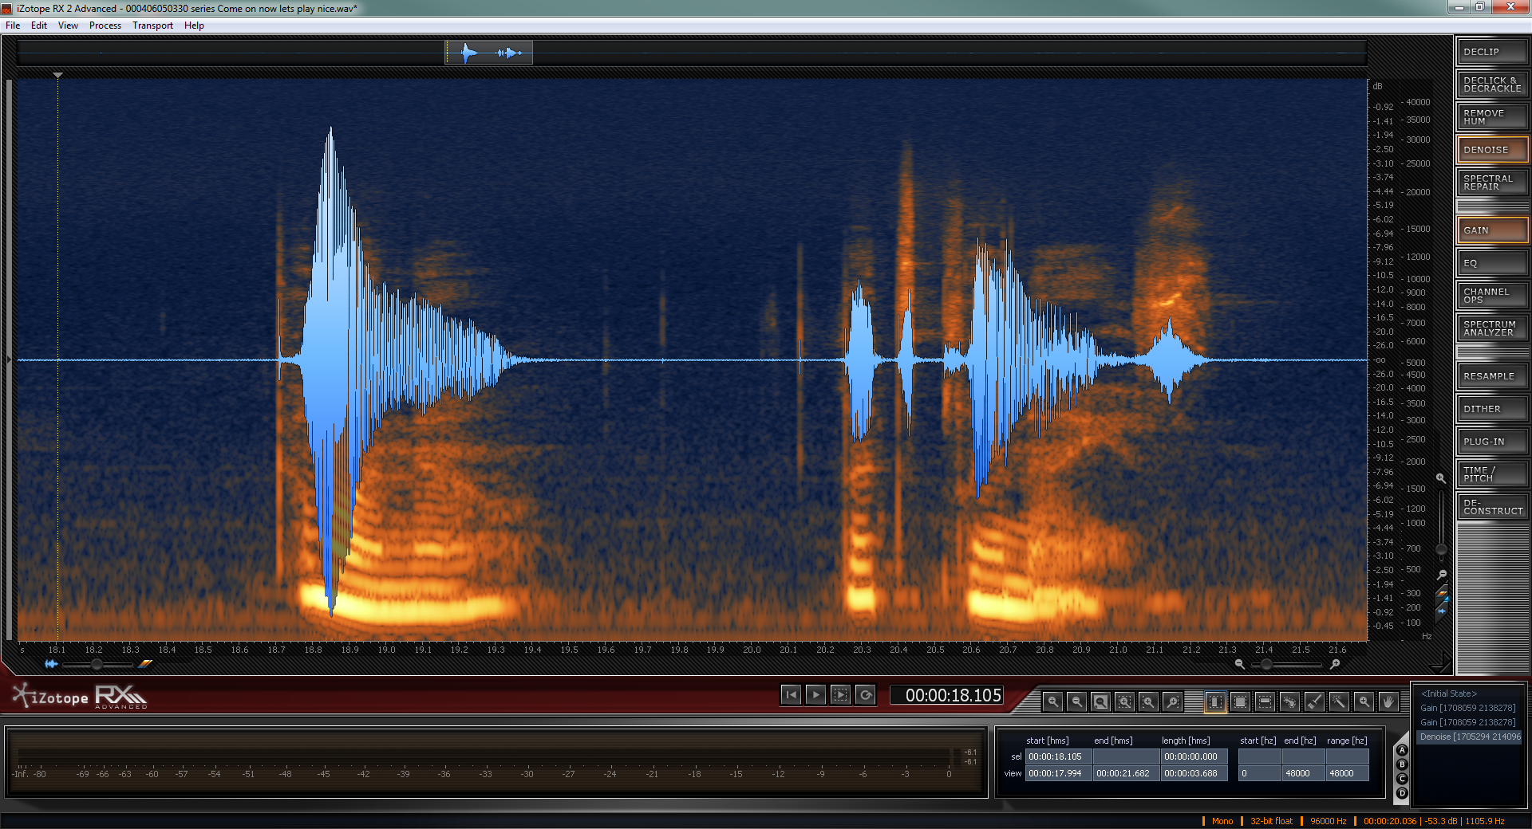
Task: Select the magic wand tool
Action: pos(1339,701)
